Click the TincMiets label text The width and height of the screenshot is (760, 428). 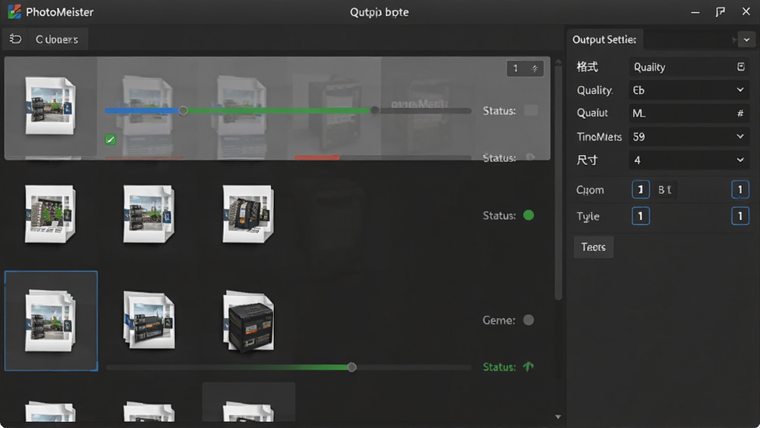click(599, 137)
